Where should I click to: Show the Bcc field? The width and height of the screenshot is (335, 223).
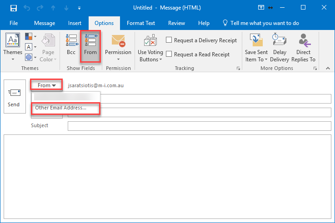71,45
